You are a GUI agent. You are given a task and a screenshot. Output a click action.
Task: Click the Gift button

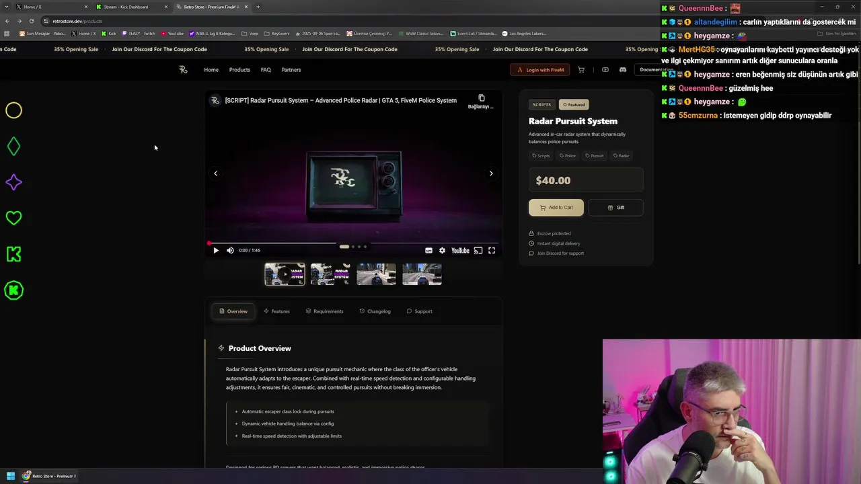615,207
